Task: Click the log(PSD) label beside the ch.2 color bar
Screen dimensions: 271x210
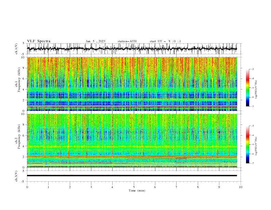Action: tap(256, 146)
